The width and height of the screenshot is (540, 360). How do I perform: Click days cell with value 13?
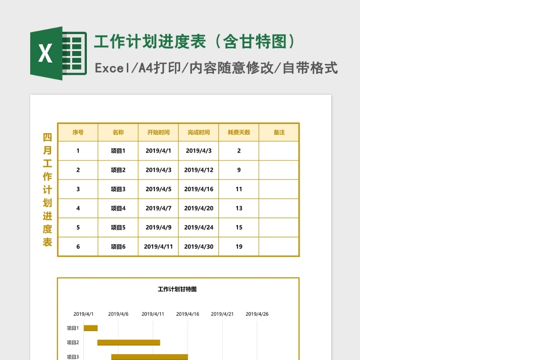(238, 208)
